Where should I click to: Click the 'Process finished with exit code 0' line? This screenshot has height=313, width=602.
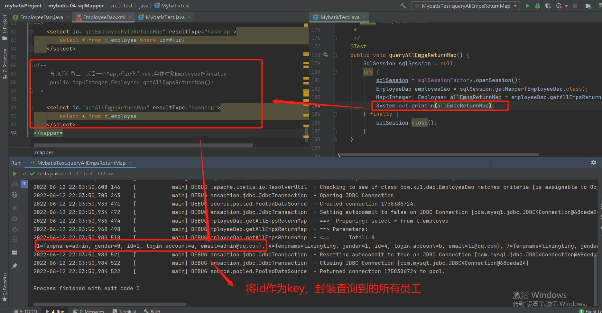(86, 288)
